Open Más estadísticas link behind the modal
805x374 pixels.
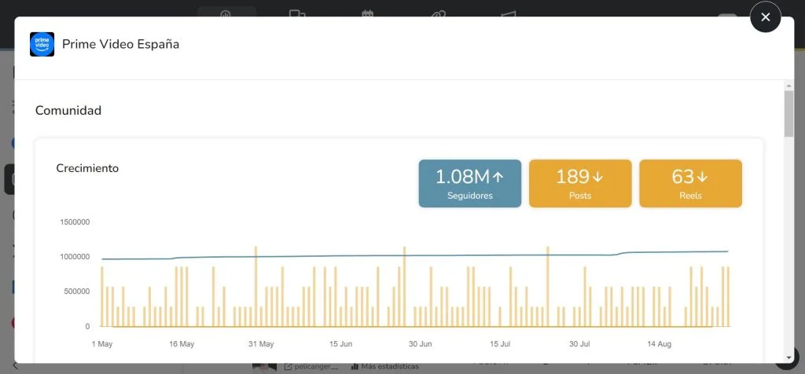pos(385,367)
